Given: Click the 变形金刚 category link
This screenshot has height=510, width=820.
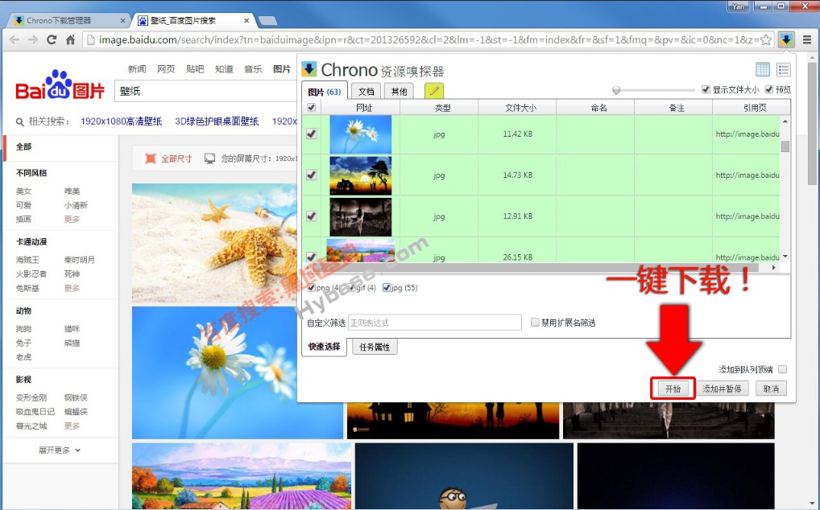Looking at the screenshot, I should pyautogui.click(x=31, y=397).
